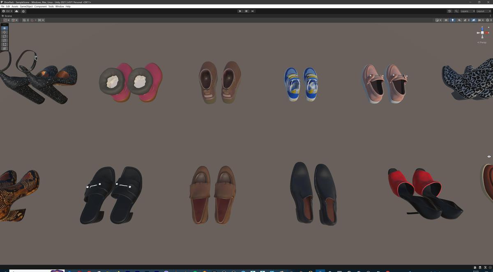
Task: Toggle scene lighting in the Scene view
Action: pyautogui.click(x=453, y=20)
